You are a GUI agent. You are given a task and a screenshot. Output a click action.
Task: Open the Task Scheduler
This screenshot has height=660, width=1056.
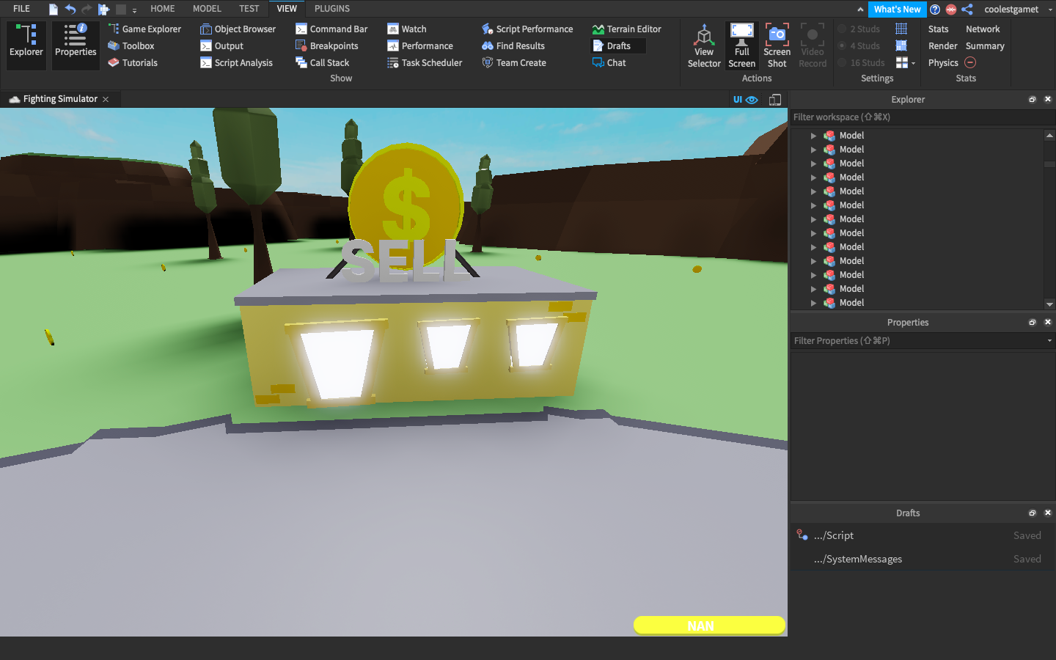425,63
